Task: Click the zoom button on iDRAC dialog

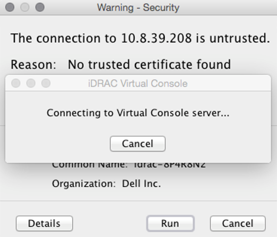Action: click(x=46, y=83)
